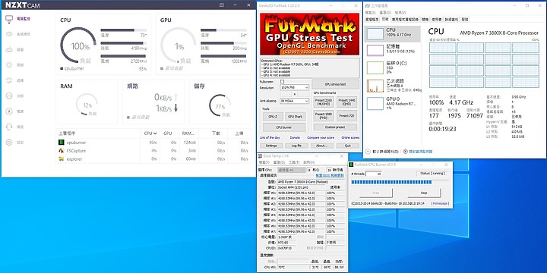Click the # threads input field in CPU Burner
Screen dimensions: 547x273
coord(374,174)
